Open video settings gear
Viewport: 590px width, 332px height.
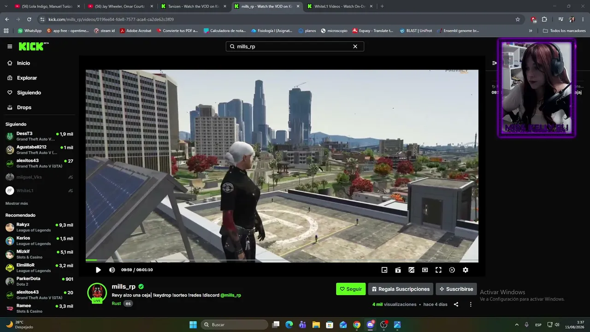tap(466, 270)
